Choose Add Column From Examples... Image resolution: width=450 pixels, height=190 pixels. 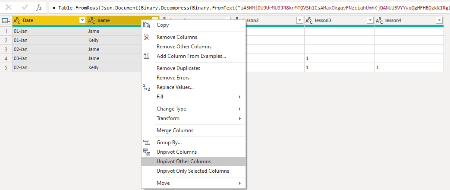click(193, 56)
